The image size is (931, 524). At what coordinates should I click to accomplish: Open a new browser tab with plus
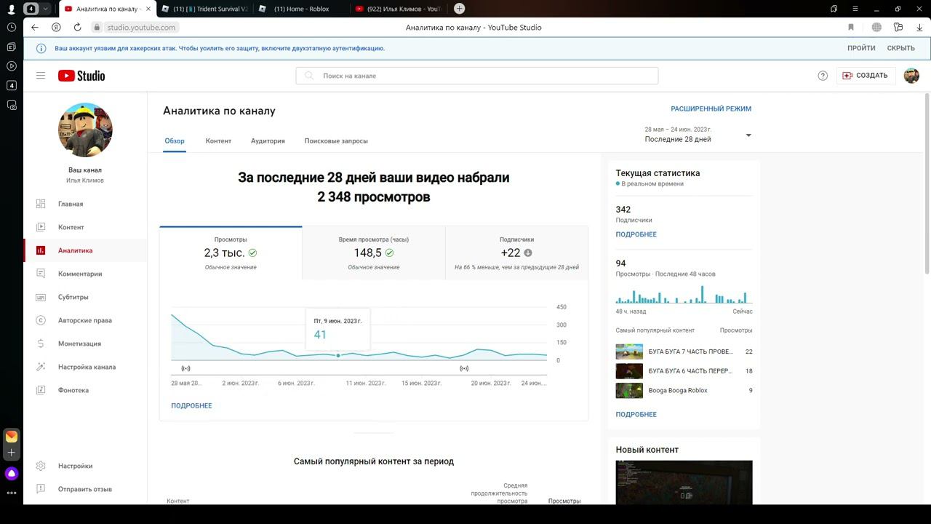coord(459,9)
